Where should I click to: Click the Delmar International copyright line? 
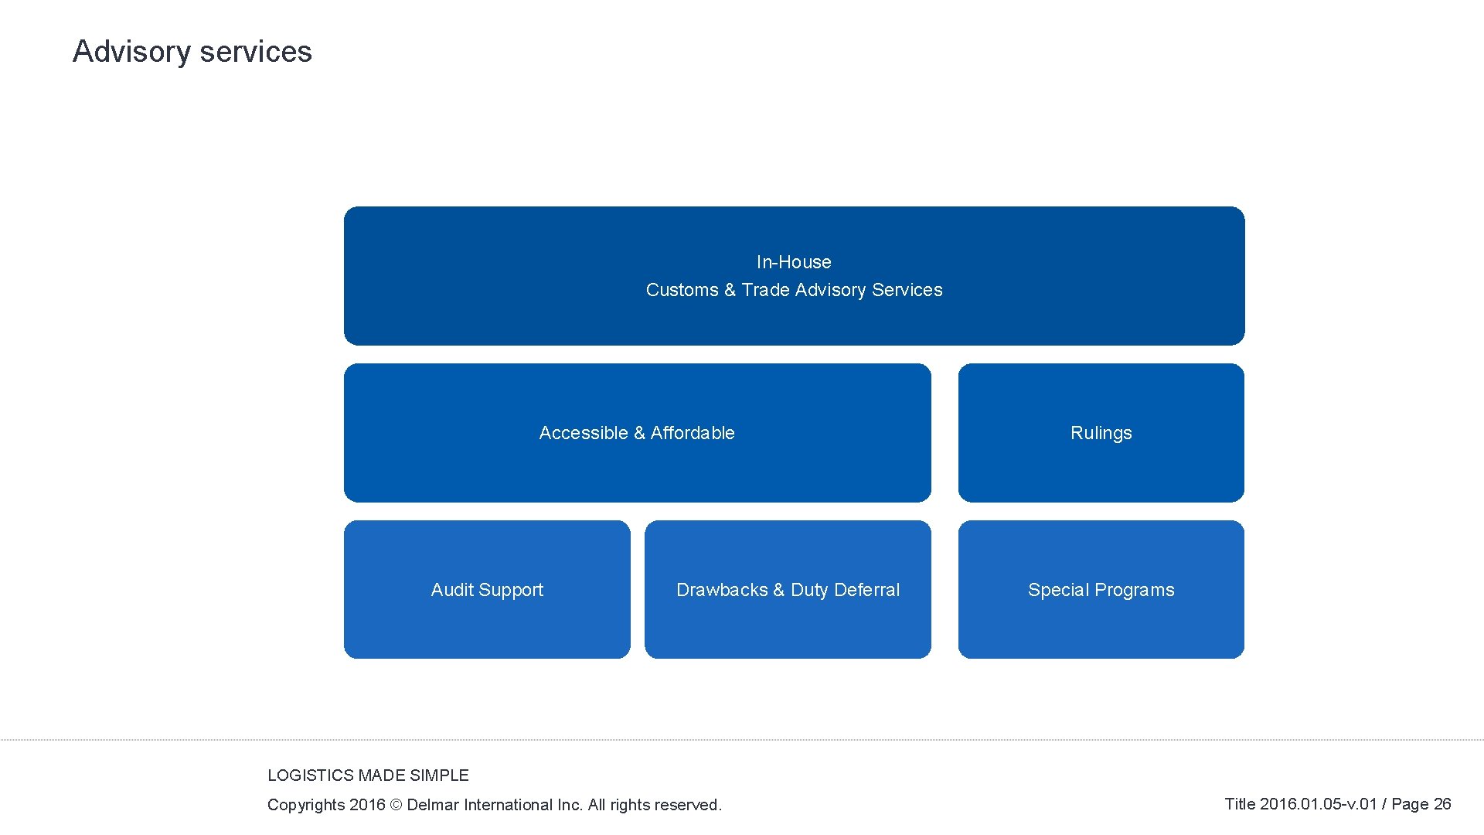495,805
